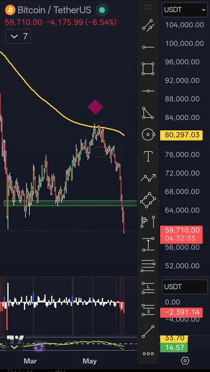
Task: Select the circle drawing tool
Action: pyautogui.click(x=148, y=135)
